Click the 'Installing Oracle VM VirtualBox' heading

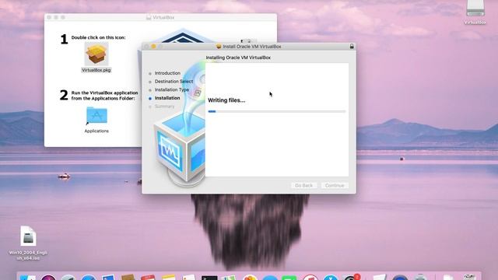238,58
